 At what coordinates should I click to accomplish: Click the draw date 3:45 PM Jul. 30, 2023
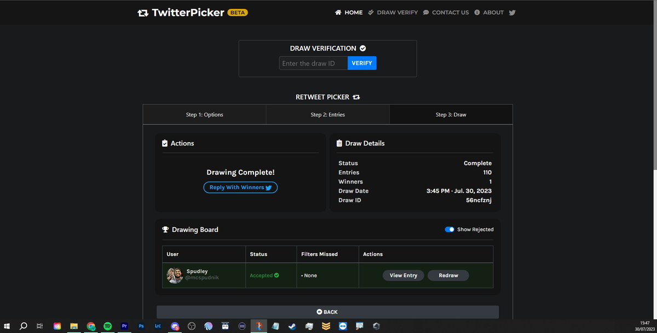point(459,191)
